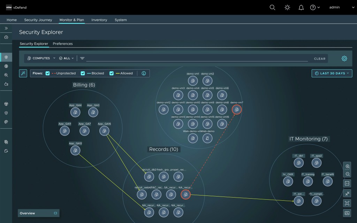The image size is (357, 223).
Task: Click the vDefend logo
Action: [16, 8]
